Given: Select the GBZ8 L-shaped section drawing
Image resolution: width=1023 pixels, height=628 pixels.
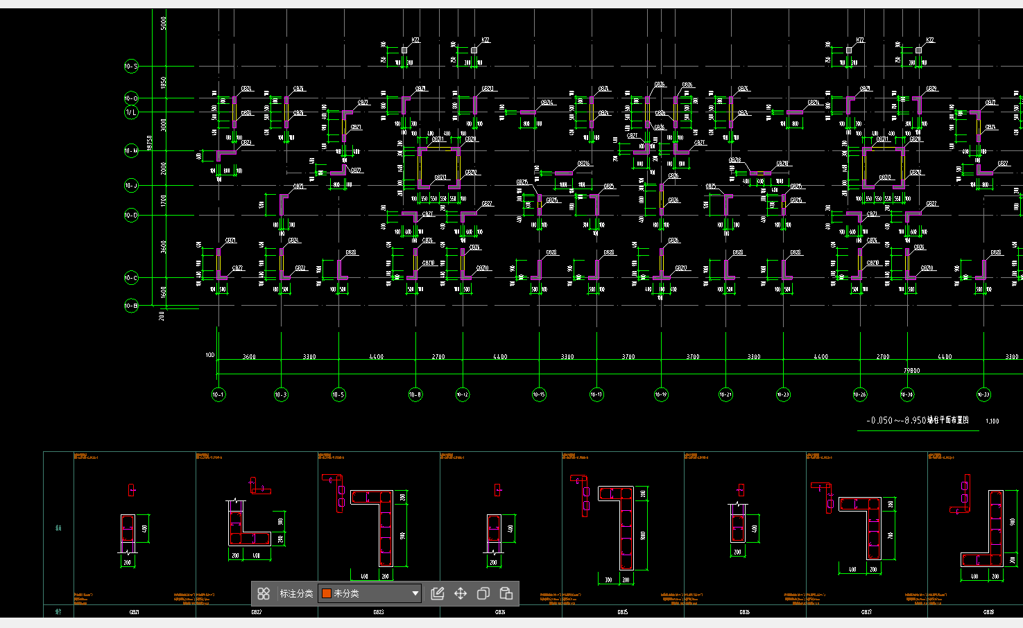Looking at the screenshot, I should pos(982,528).
